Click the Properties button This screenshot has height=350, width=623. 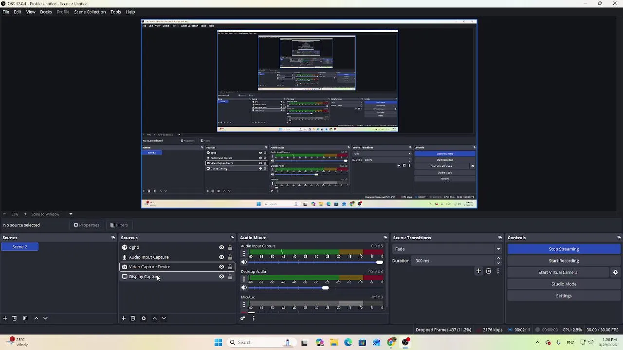point(87,225)
